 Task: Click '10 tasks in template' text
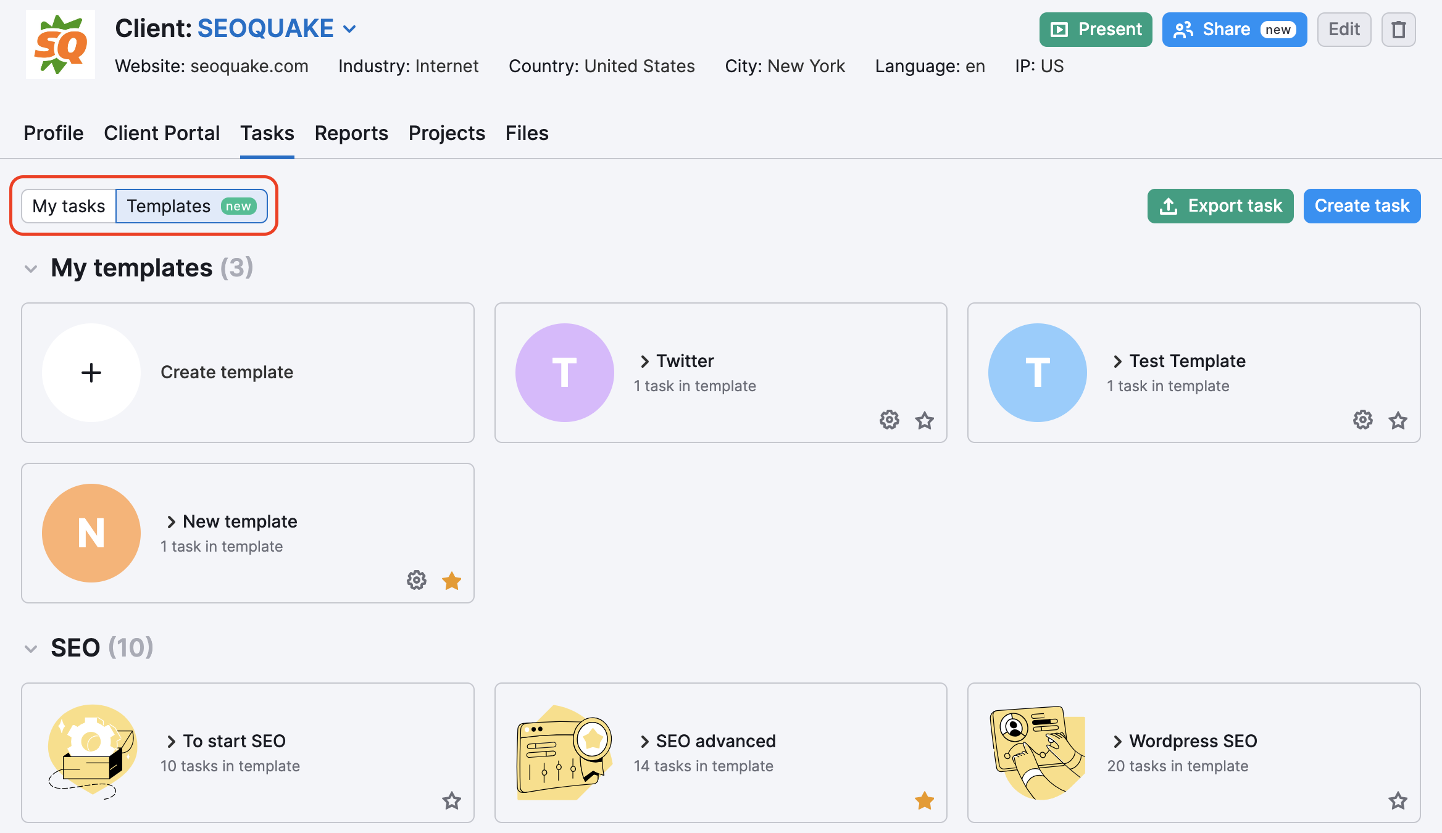(230, 766)
